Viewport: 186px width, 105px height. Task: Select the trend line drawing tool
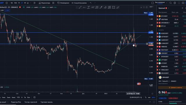[x=80, y=7]
